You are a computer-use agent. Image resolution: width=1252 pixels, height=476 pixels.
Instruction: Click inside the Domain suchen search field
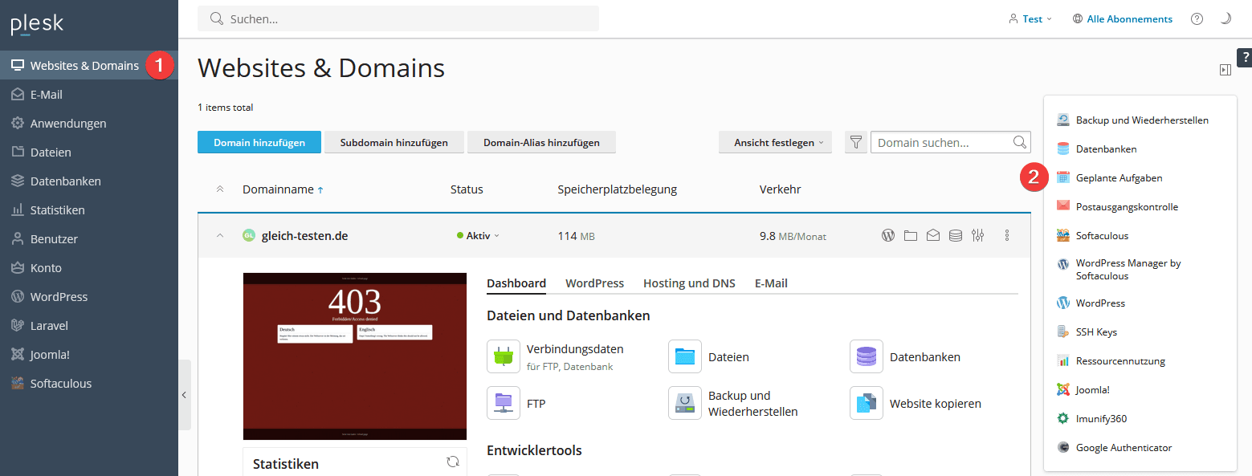pos(940,142)
